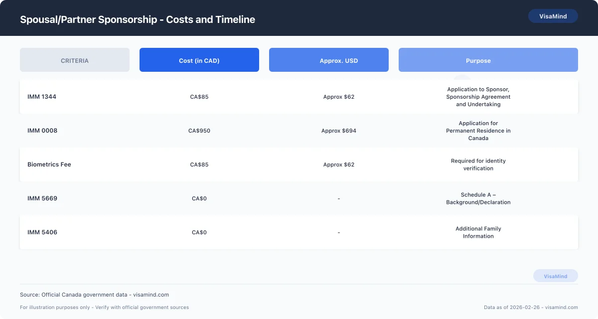
Task: Click Approx $62 in the Biometrics Fee row
Action: [339, 164]
